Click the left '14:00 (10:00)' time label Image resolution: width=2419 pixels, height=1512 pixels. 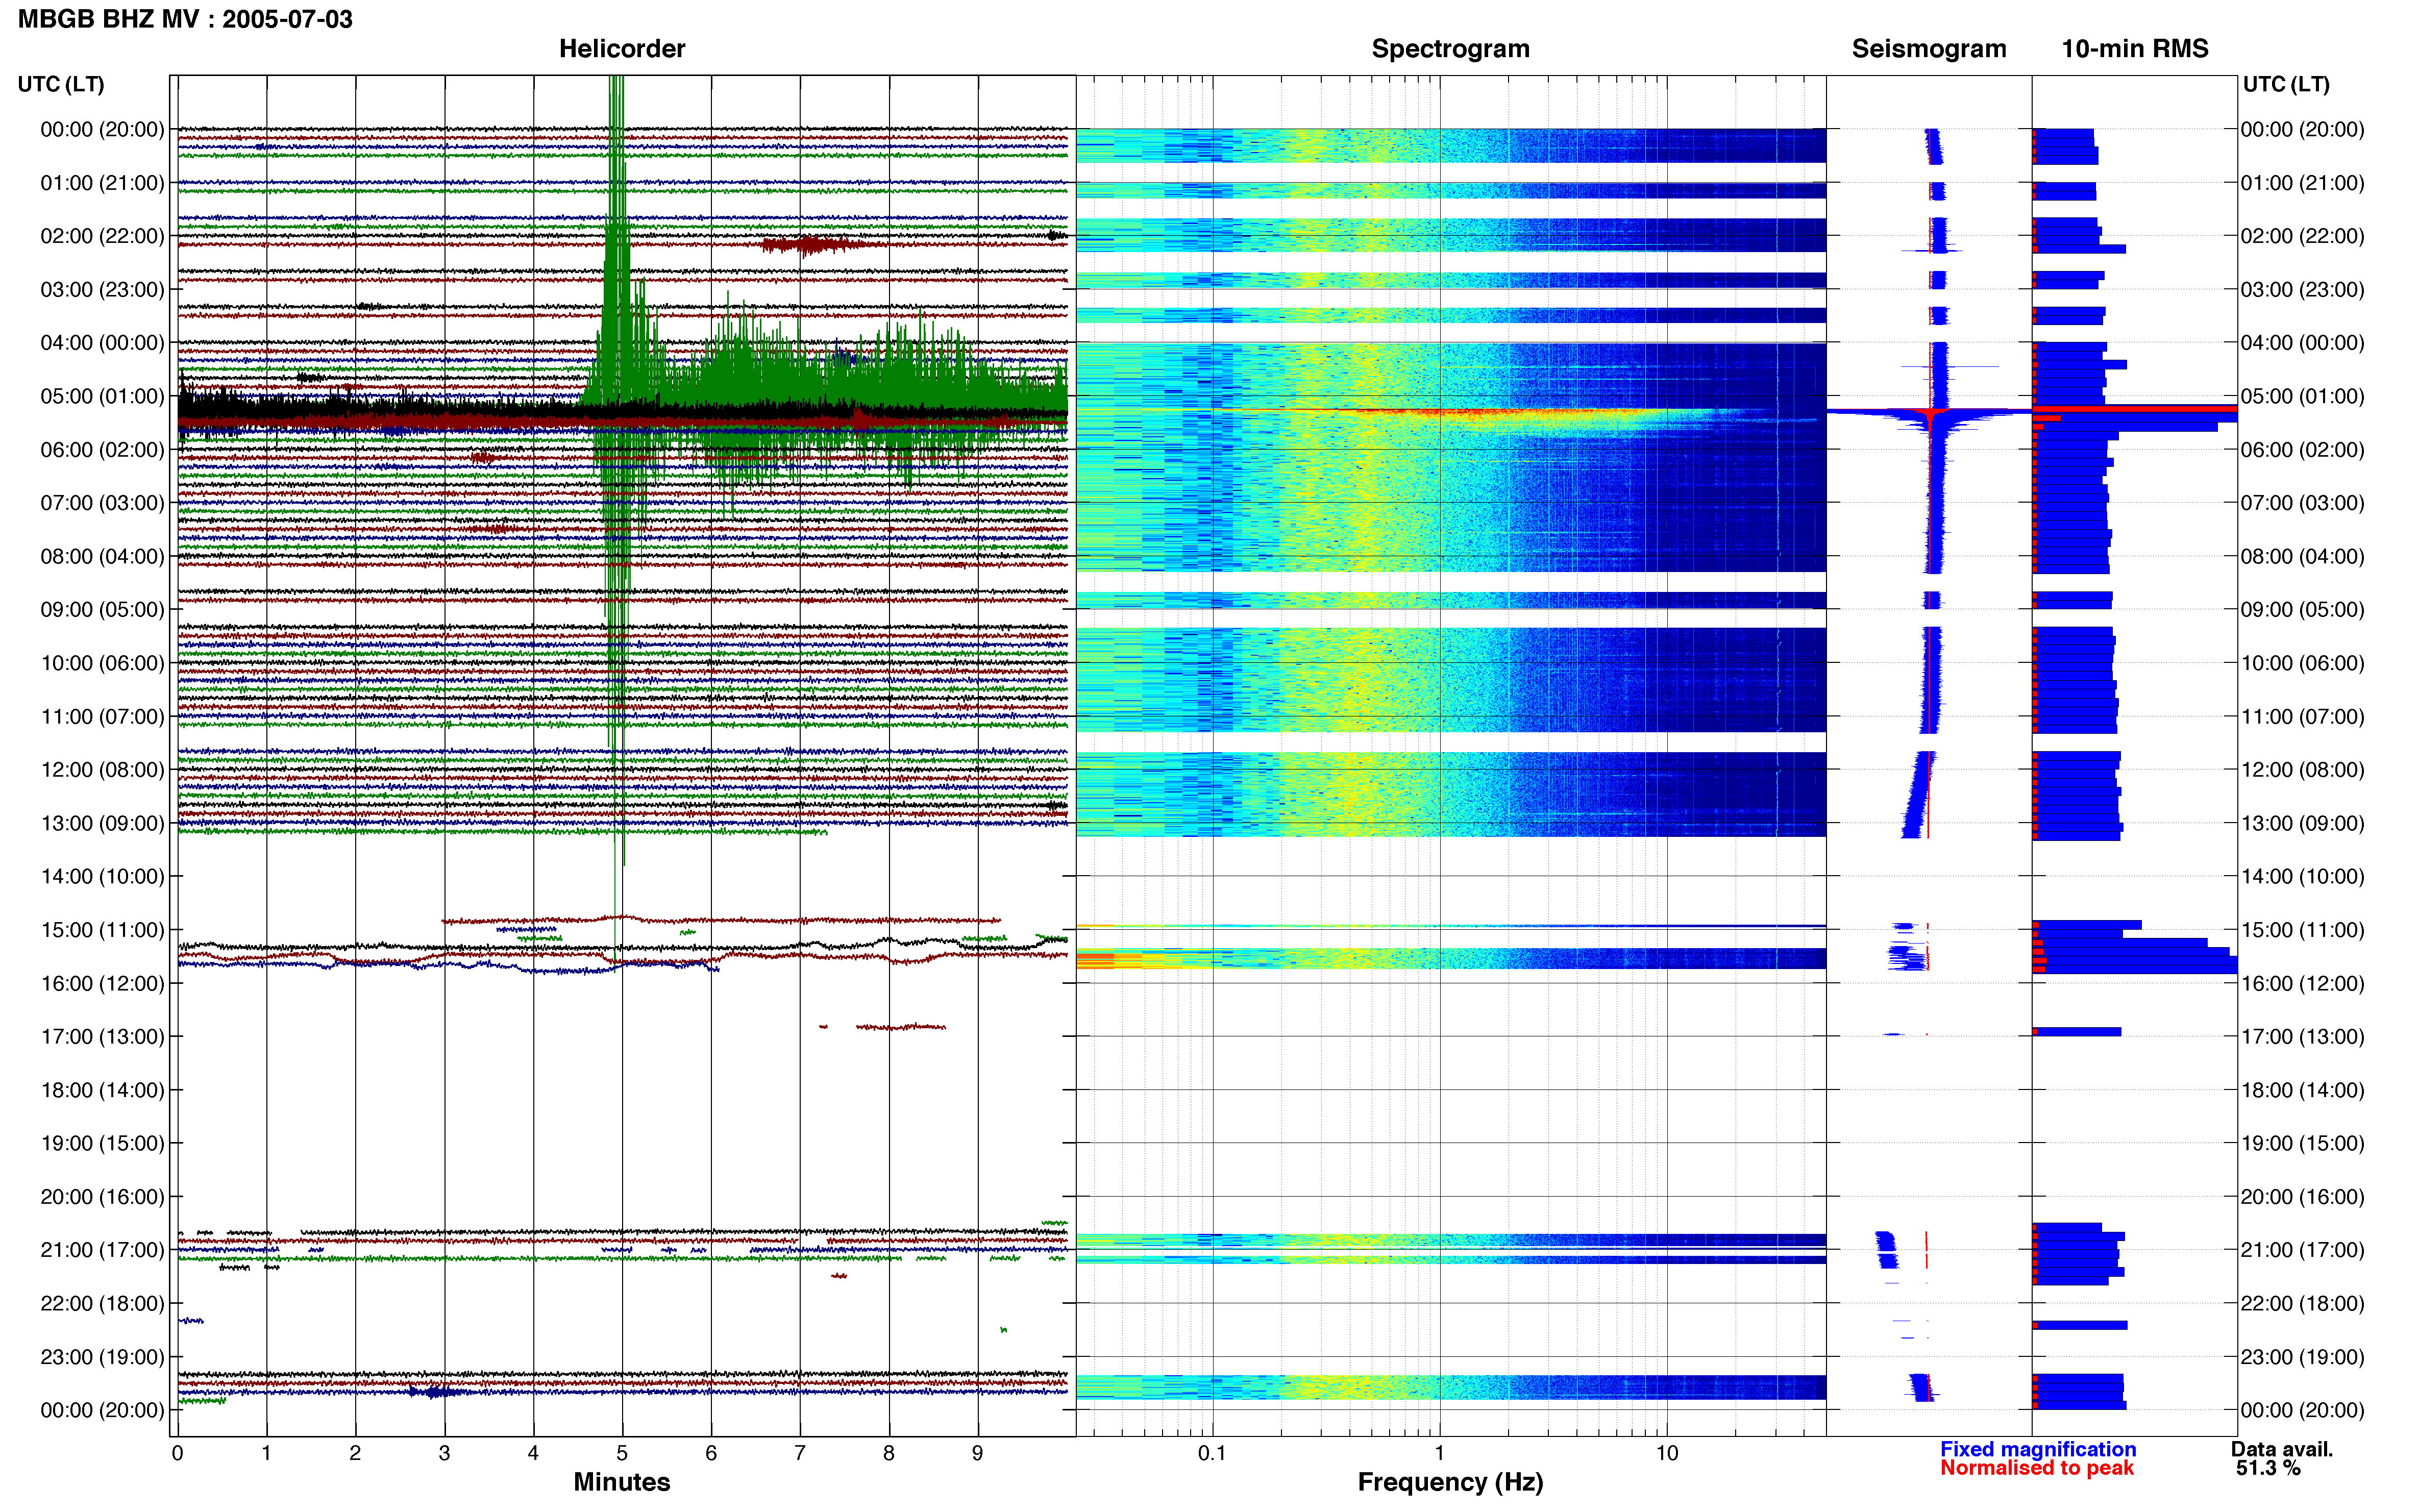click(x=102, y=876)
